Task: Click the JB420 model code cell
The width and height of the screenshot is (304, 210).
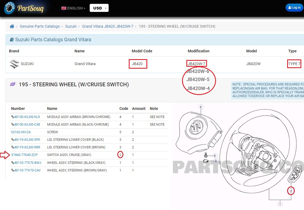Action: [137, 64]
